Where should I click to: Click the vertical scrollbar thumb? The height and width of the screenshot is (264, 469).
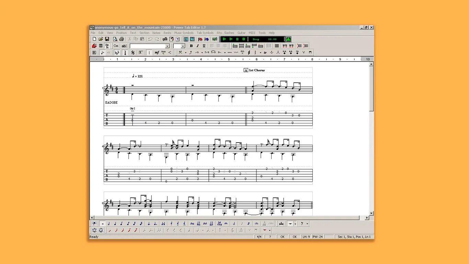pyautogui.click(x=371, y=89)
